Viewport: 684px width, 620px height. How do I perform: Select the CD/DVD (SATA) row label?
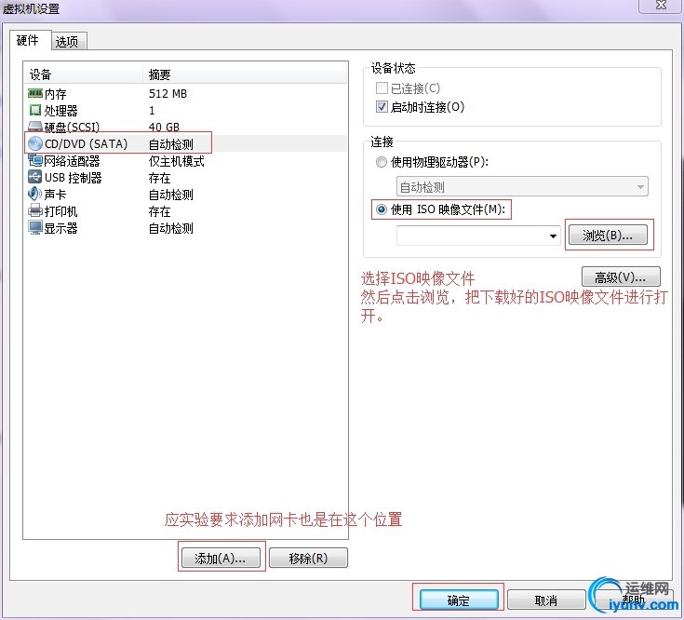coord(86,144)
